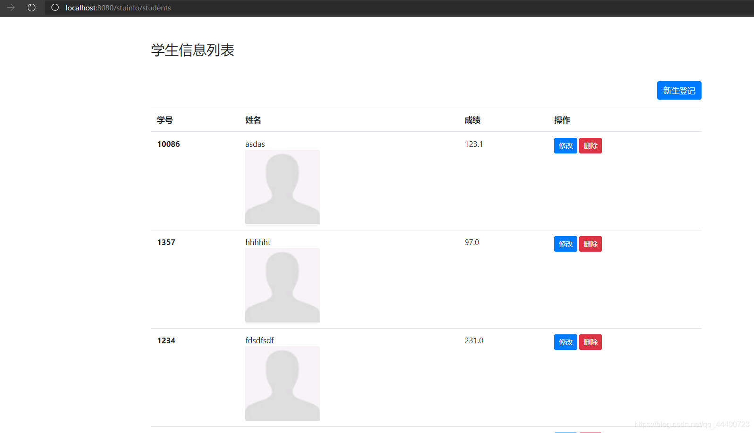Select student number 10086

pos(169,144)
